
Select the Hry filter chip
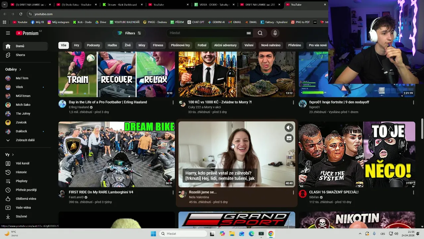[x=77, y=45]
